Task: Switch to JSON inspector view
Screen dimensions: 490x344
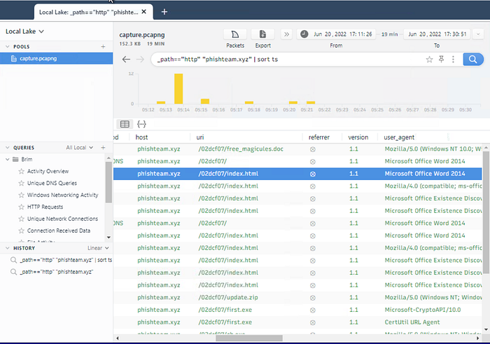Action: [141, 124]
